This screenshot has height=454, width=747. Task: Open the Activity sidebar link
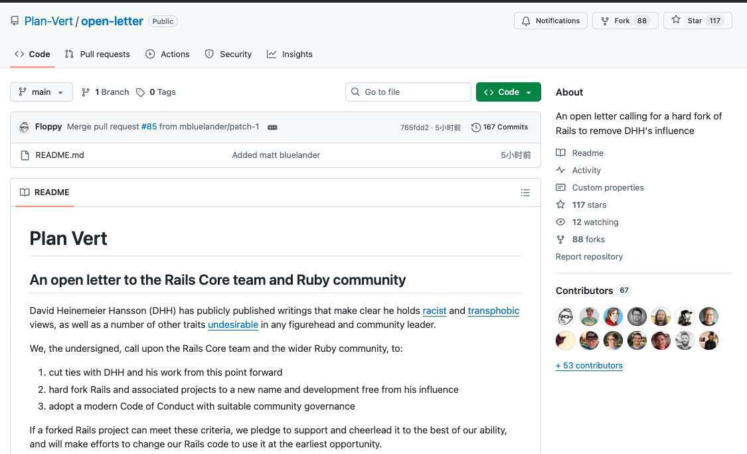pos(586,171)
